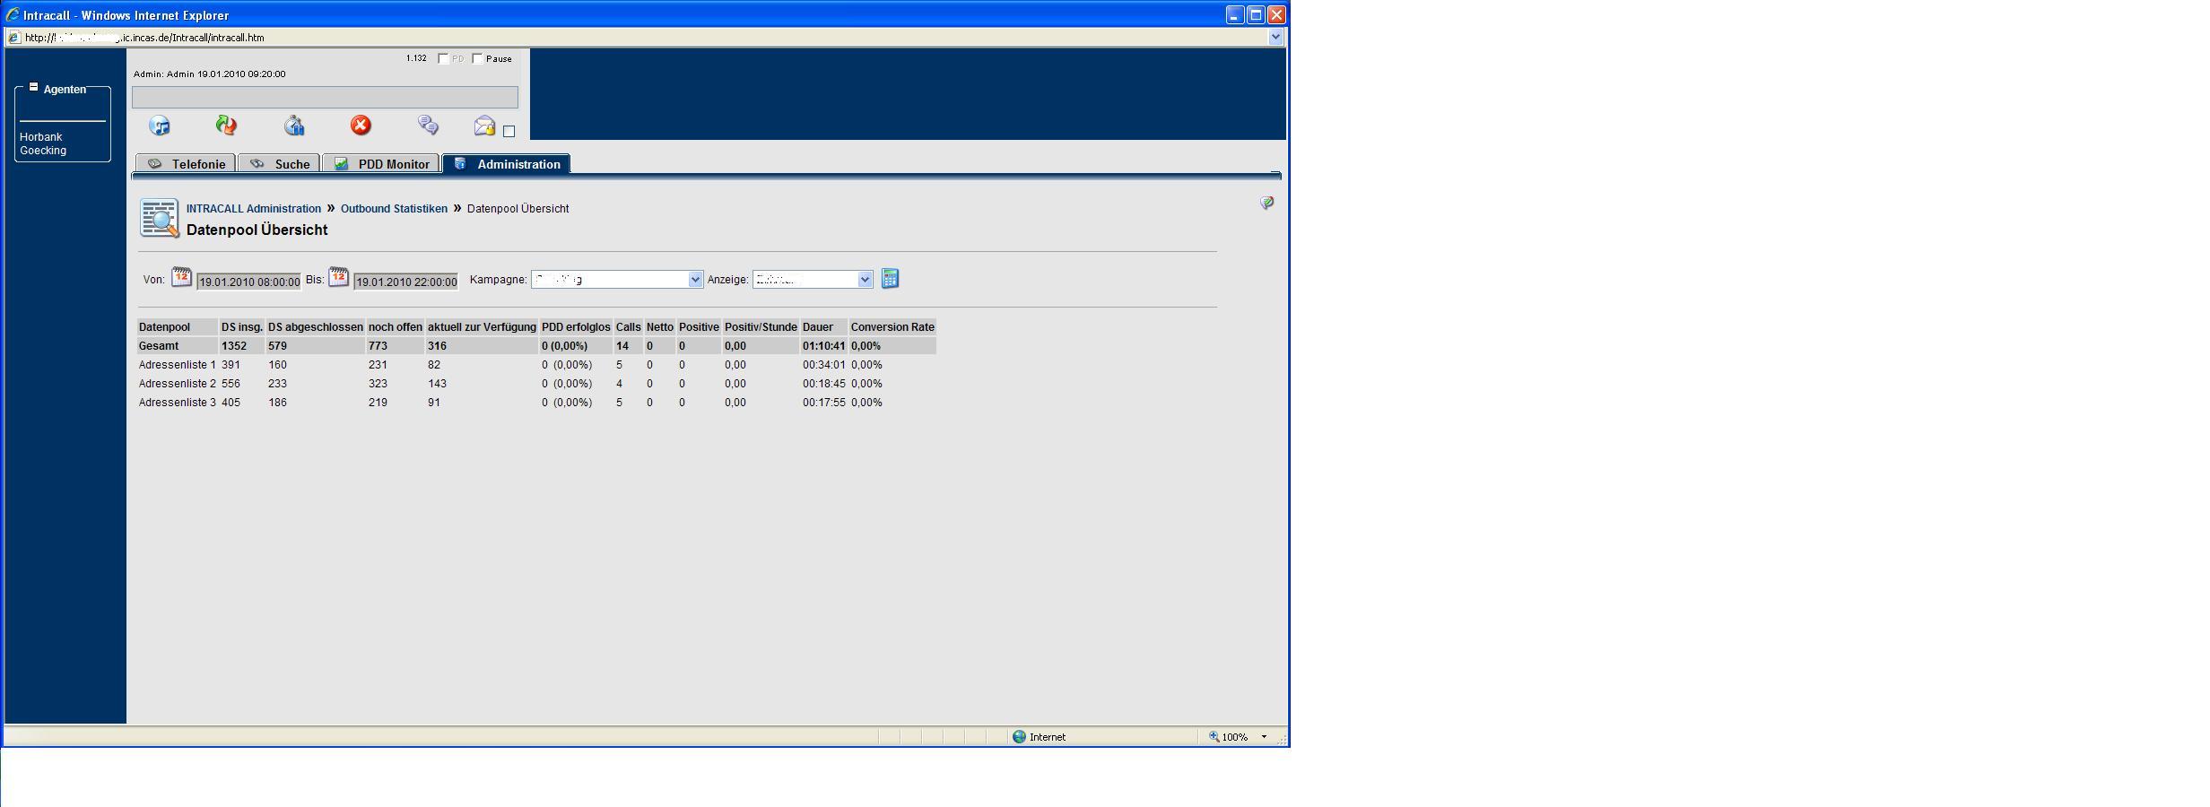Open the Bis date calendar picker
The width and height of the screenshot is (2210, 807).
click(x=338, y=277)
